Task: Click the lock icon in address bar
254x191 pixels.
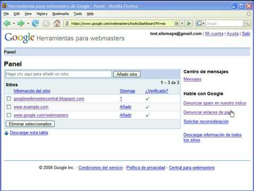Action: pyautogui.click(x=176, y=23)
